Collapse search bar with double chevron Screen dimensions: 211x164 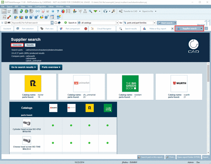tap(2, 23)
